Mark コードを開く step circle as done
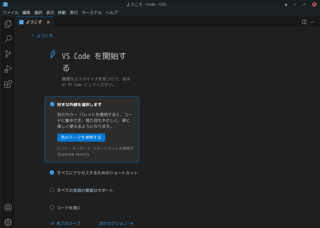 coord(52,207)
